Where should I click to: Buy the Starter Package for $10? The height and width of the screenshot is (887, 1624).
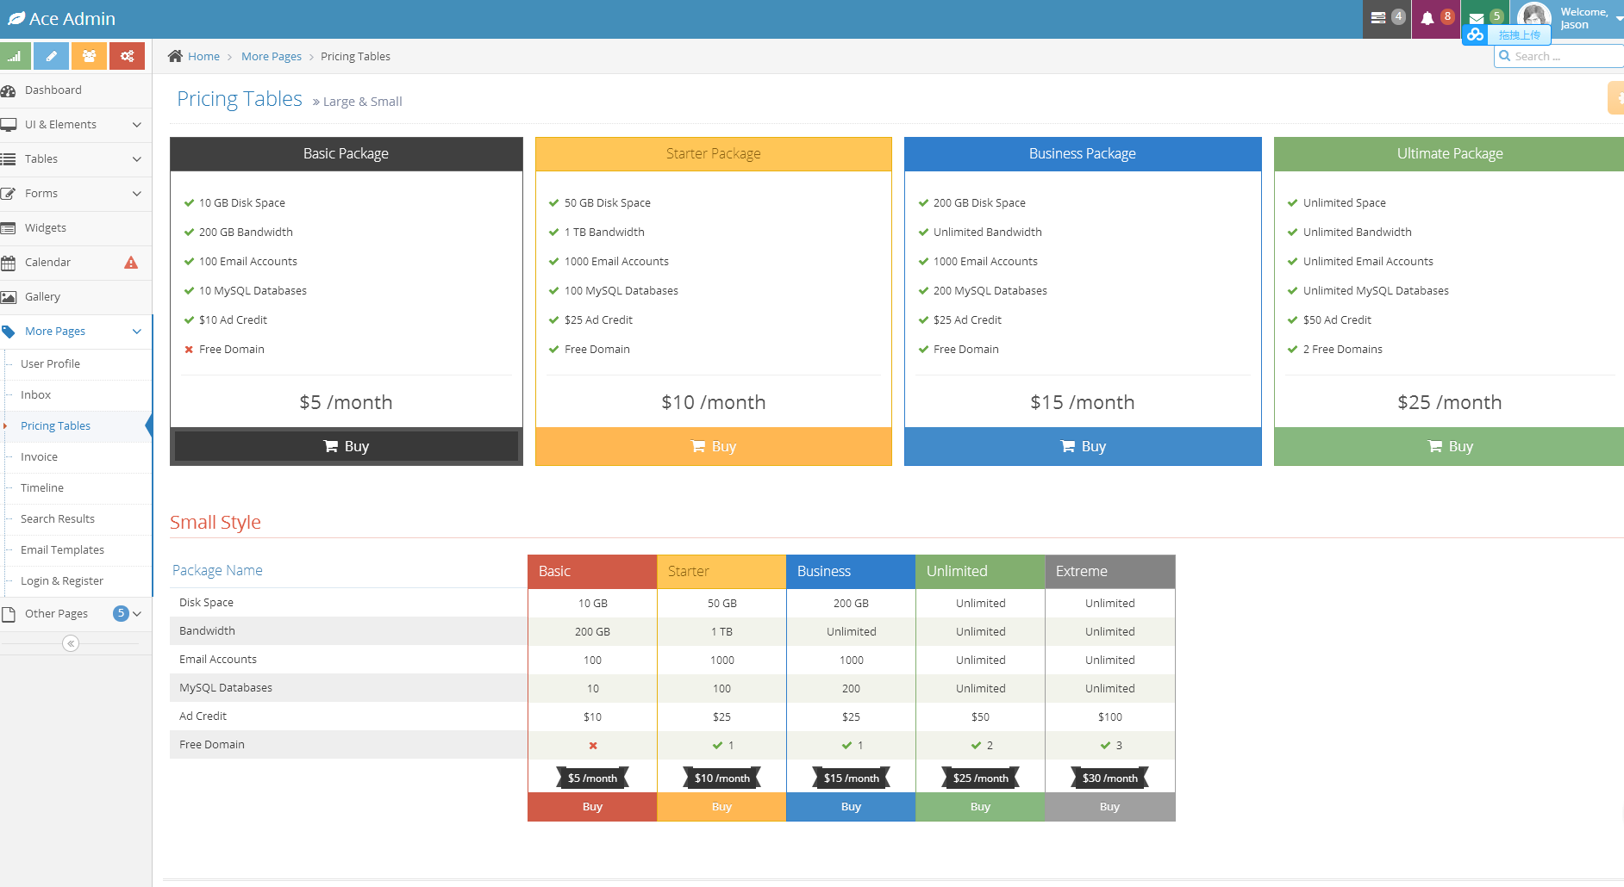coord(714,446)
